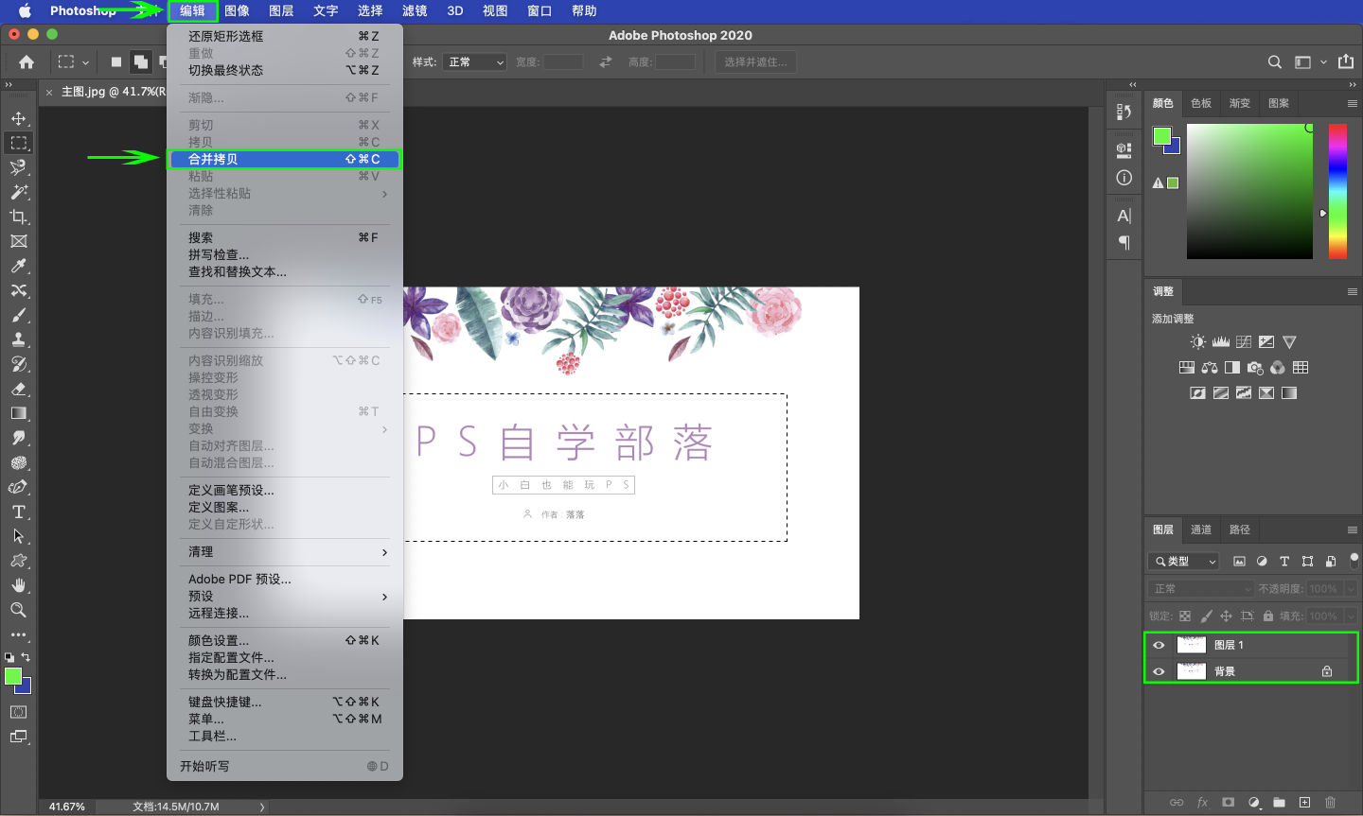The image size is (1363, 816).
Task: Select the Clone Stamp tool
Action: pyautogui.click(x=19, y=339)
